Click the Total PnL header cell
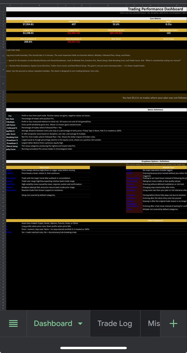 (x=28, y=21)
